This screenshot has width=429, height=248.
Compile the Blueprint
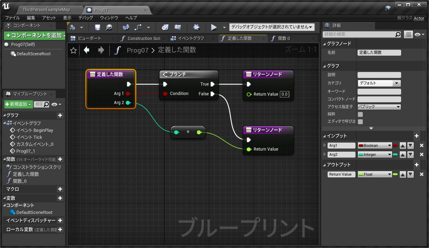click(x=72, y=27)
